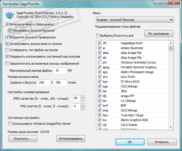Uncheck the bie JBIG type
Viewport: 182px width, 151px height.
click(99, 91)
